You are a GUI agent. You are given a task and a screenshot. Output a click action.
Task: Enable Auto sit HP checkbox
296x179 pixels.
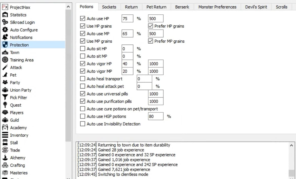click(x=82, y=49)
